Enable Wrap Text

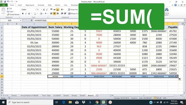coord(73,10)
